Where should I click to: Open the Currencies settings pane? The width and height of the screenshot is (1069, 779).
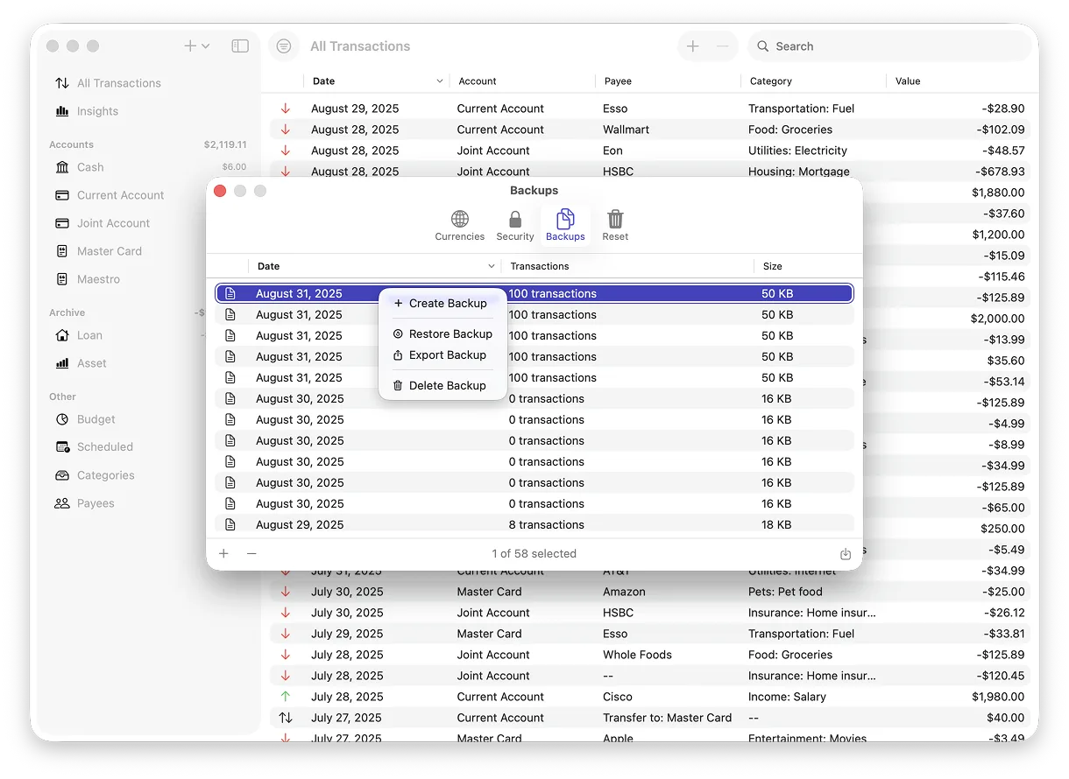tap(459, 225)
